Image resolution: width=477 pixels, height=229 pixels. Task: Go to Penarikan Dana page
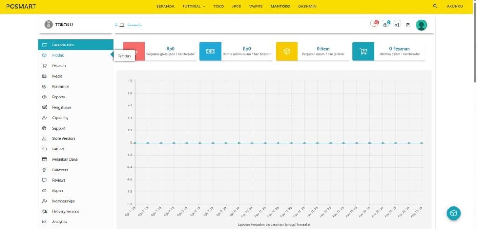click(65, 159)
